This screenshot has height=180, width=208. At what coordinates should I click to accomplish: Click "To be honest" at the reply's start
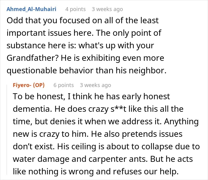[38, 97]
